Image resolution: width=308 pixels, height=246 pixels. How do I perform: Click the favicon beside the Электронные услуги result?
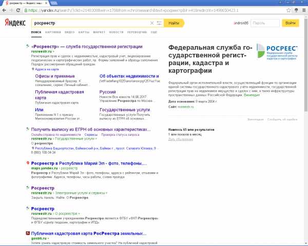(x=28, y=188)
